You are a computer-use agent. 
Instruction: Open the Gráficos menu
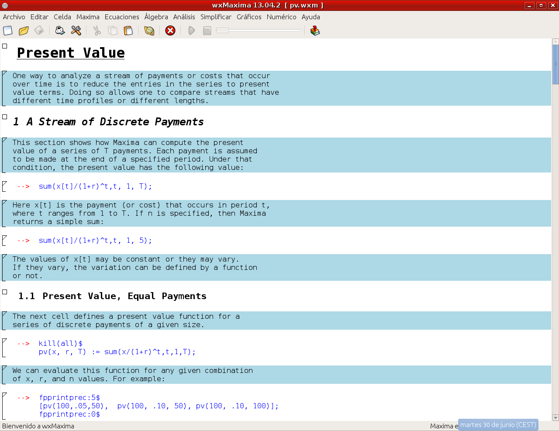(x=249, y=17)
